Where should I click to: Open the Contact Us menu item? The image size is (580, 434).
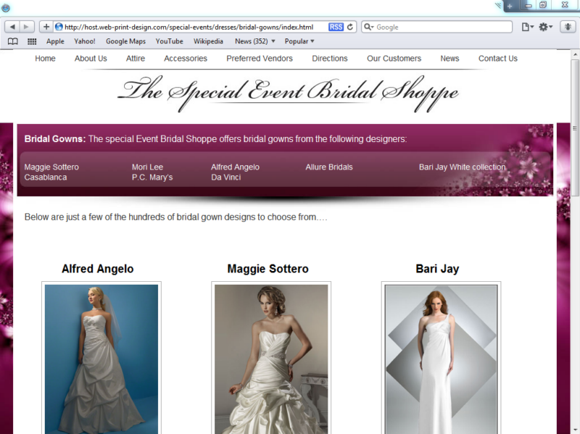[498, 59]
